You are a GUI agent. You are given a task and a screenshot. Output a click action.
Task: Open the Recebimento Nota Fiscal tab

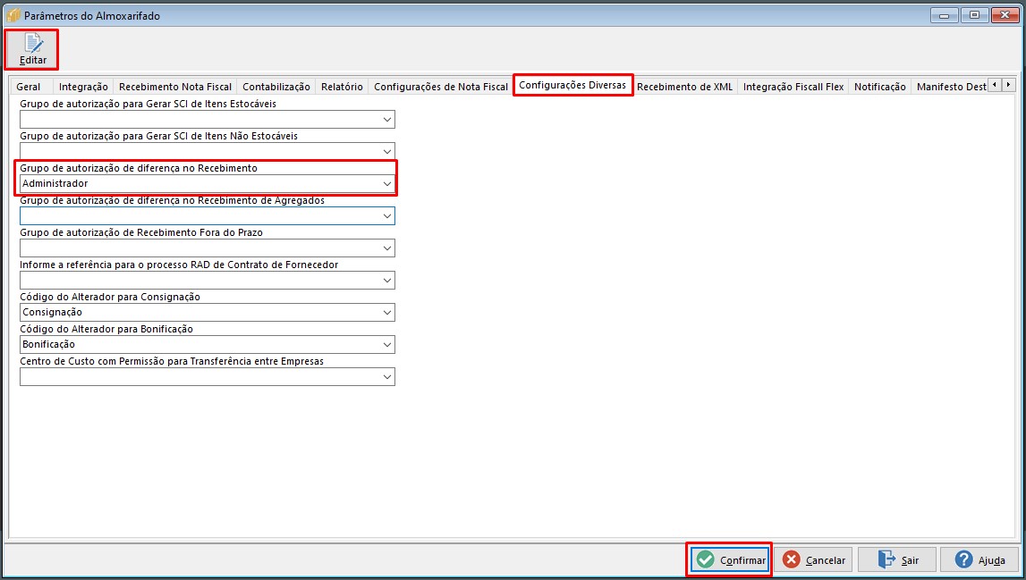coord(175,87)
